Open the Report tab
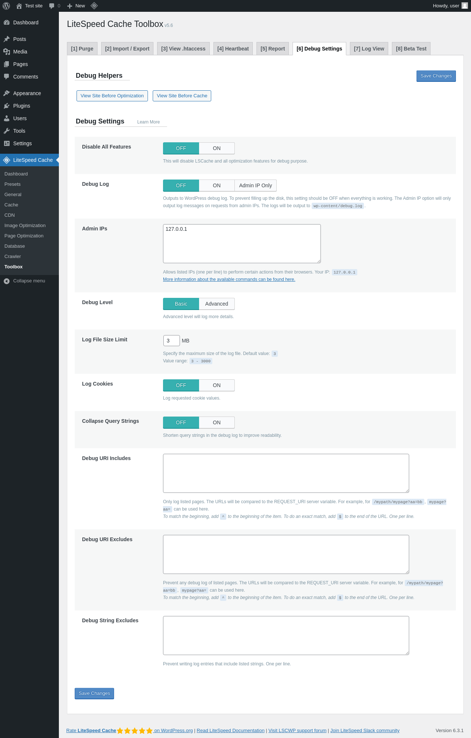 click(x=273, y=49)
